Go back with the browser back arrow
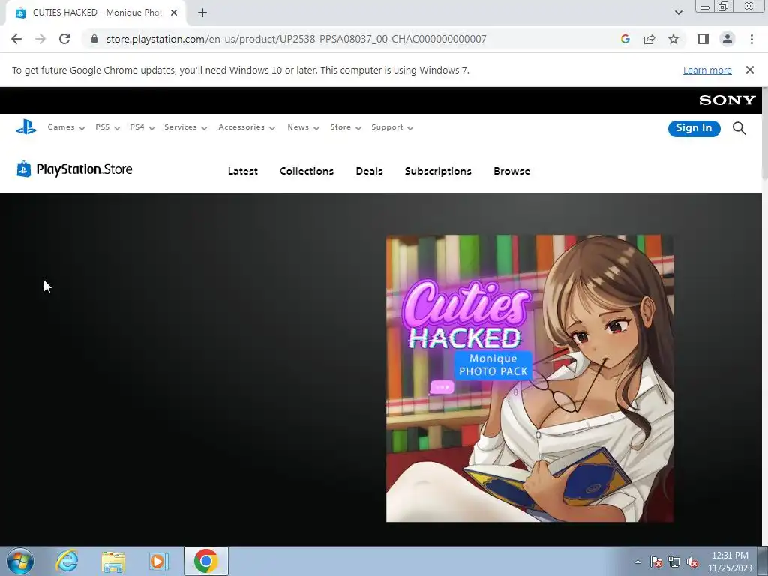The height and width of the screenshot is (576, 768). coord(16,39)
